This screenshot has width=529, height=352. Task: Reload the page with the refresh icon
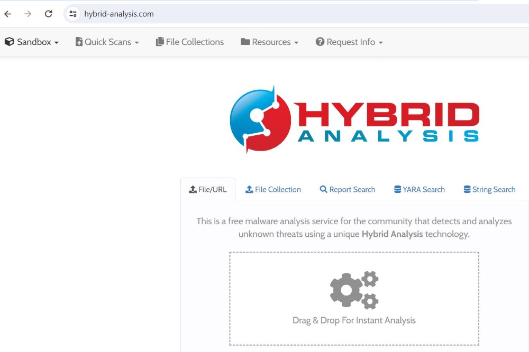49,14
